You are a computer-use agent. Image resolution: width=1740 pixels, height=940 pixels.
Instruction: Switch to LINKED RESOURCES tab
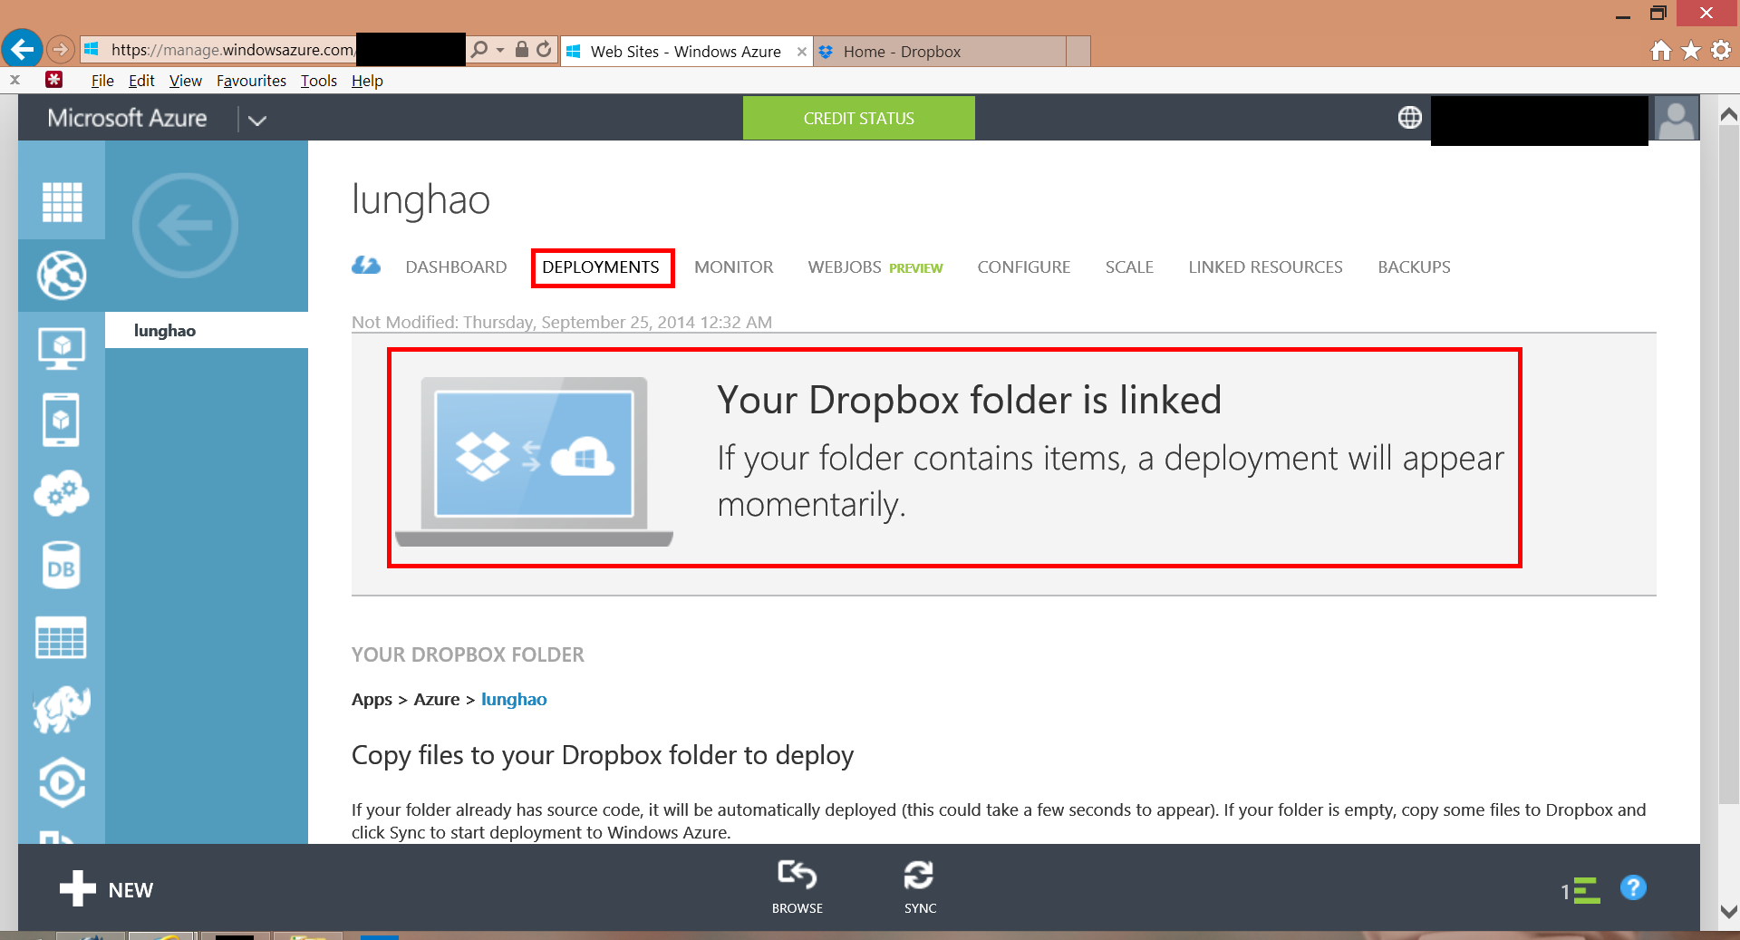(1265, 267)
